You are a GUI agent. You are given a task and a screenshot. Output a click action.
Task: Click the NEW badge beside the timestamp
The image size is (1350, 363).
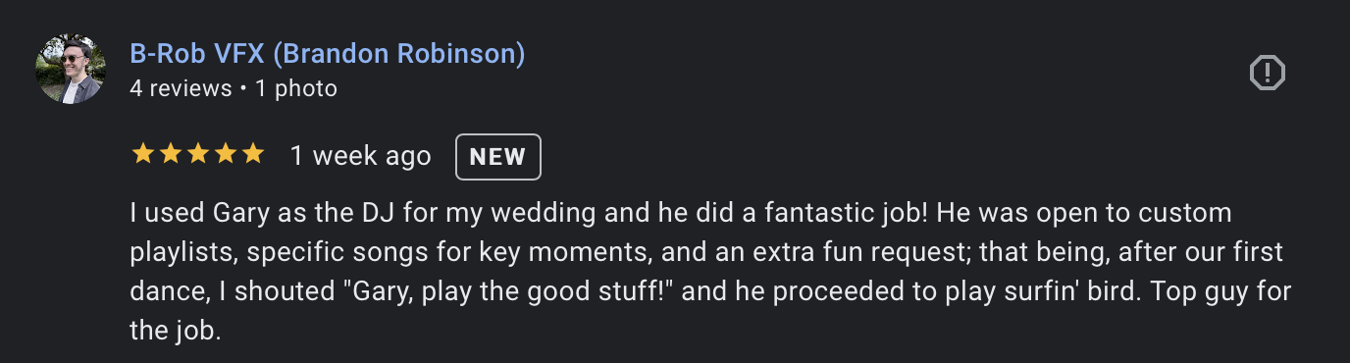498,157
